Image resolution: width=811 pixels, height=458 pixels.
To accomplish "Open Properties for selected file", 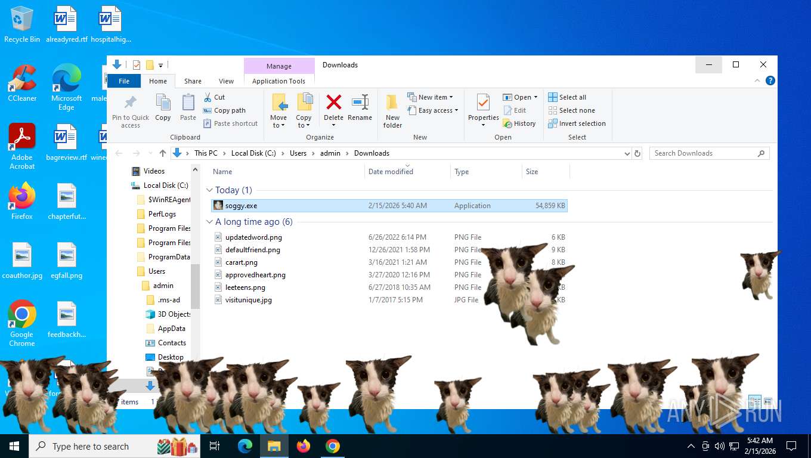I will [484, 111].
